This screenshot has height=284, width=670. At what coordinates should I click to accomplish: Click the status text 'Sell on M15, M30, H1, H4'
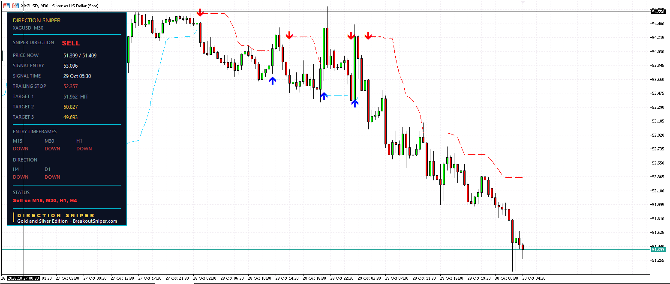[x=45, y=200]
